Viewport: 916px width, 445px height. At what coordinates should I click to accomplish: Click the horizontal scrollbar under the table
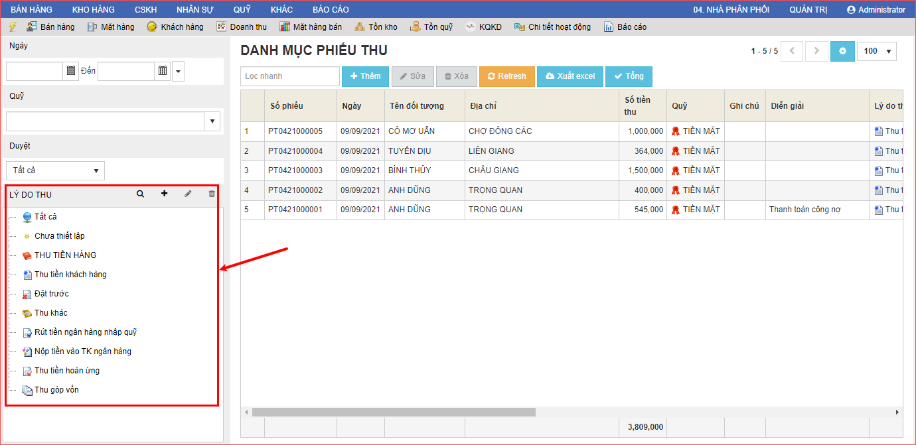393,412
